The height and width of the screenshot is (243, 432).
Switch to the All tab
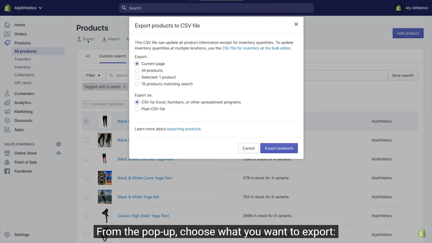pyautogui.click(x=88, y=56)
